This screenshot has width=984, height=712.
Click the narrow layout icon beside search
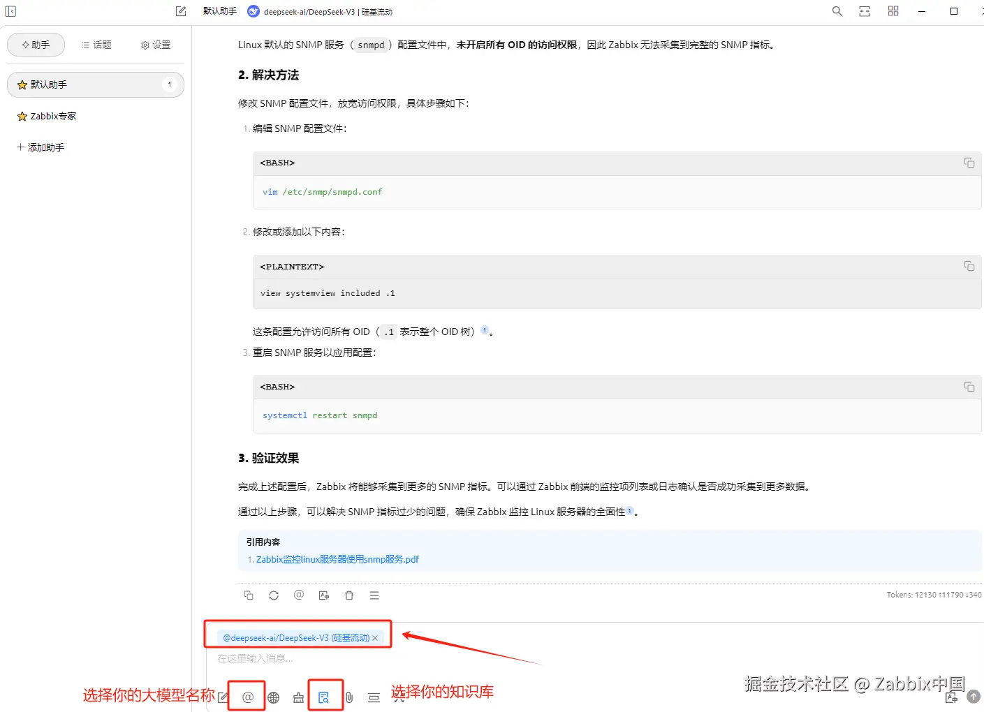pyautogui.click(x=865, y=11)
